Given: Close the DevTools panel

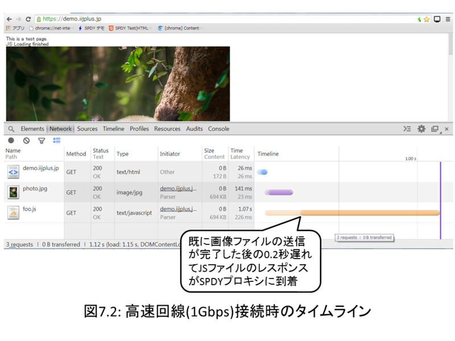Looking at the screenshot, I should [x=447, y=129].
